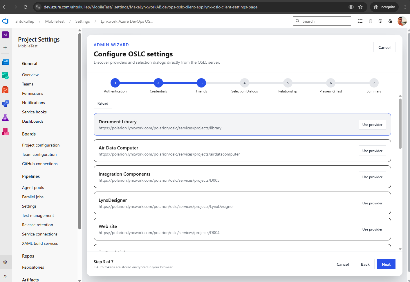
Task: Open the work items checklist icon
Action: tap(360, 21)
